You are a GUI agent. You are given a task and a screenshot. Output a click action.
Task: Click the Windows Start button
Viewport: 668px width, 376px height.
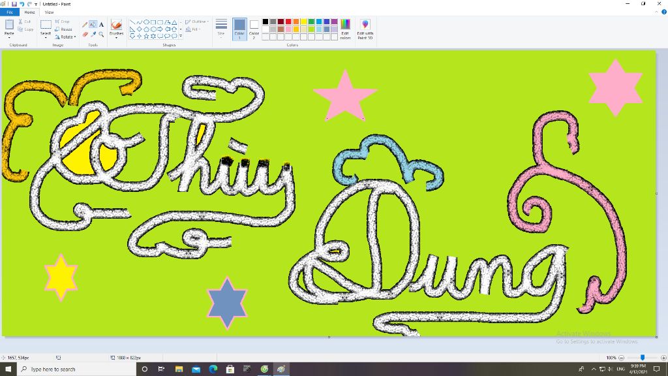pyautogui.click(x=8, y=369)
